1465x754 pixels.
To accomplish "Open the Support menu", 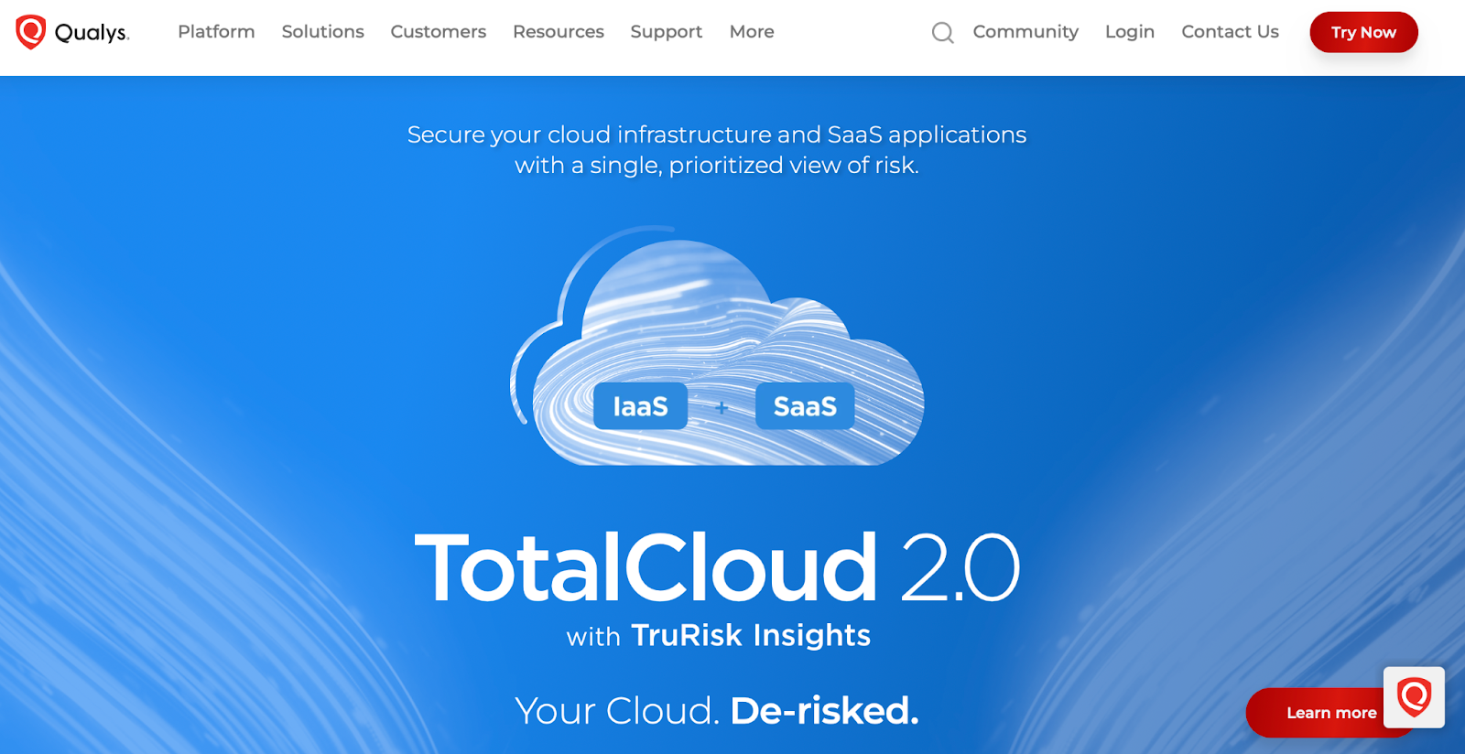I will 666,32.
